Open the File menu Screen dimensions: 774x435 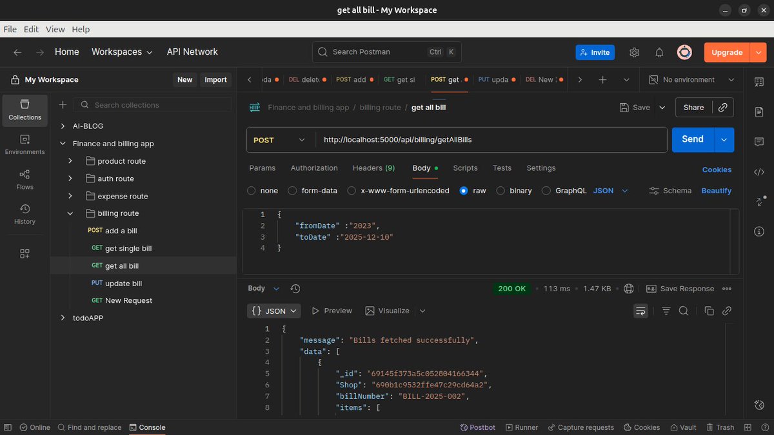10,30
